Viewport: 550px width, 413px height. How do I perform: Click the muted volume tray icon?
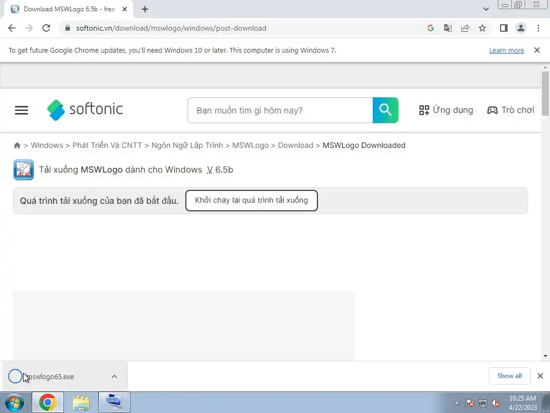tap(496, 403)
